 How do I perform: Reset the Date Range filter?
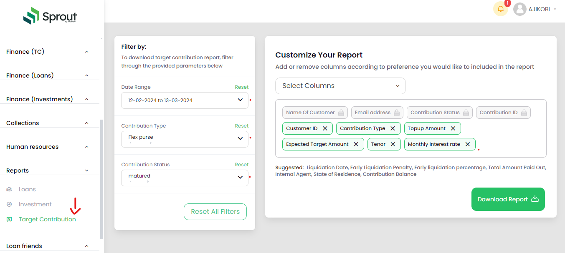point(241,87)
